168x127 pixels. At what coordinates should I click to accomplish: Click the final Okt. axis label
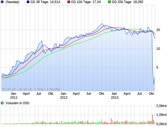point(152,94)
